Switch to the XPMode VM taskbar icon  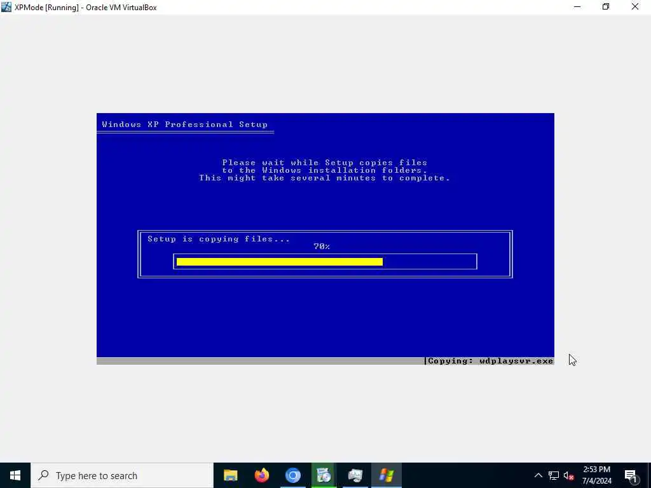(x=386, y=475)
